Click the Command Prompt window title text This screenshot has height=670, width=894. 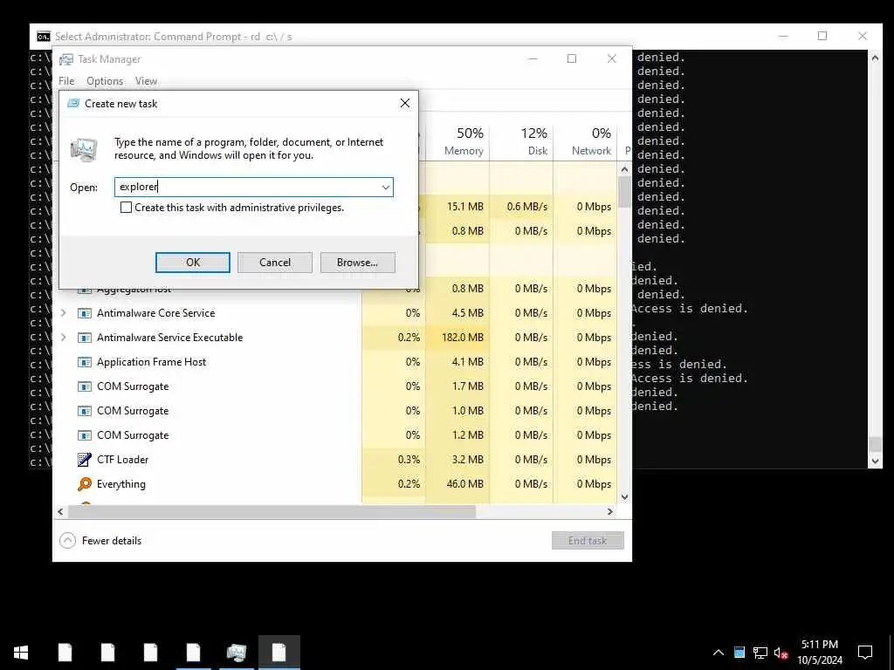pyautogui.click(x=174, y=37)
